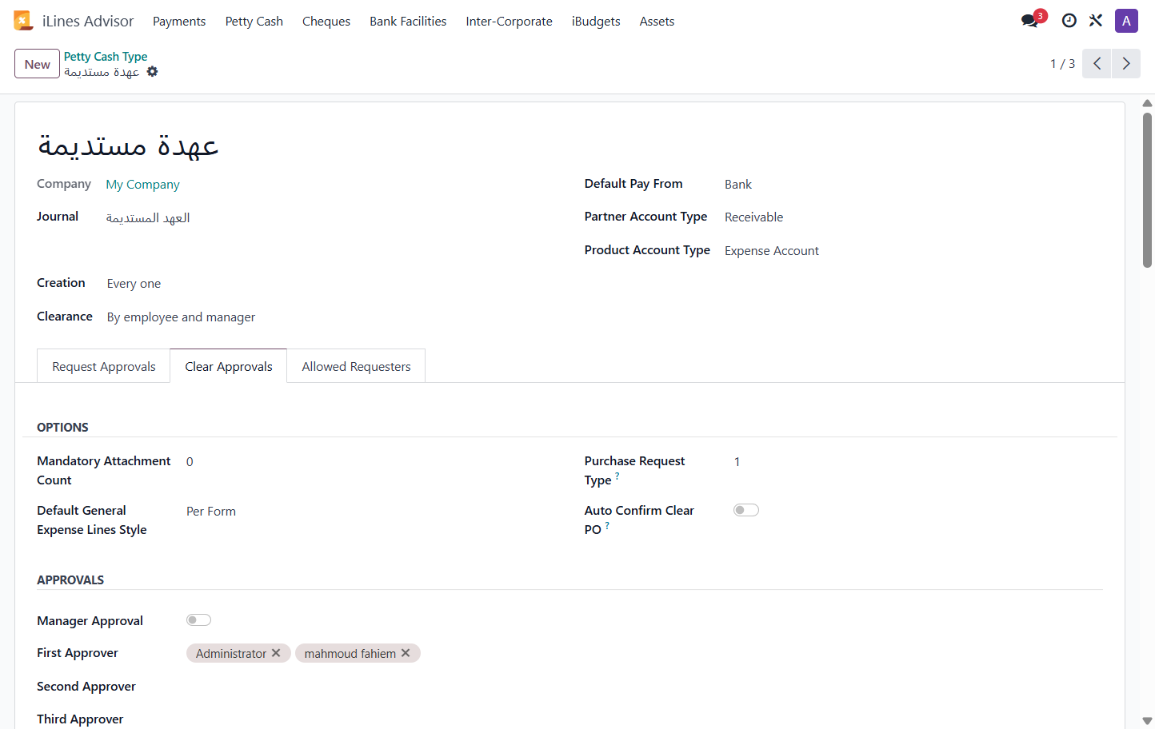This screenshot has height=729, width=1155.
Task: Click the 1 / 3 record pager counter
Action: [x=1062, y=64]
